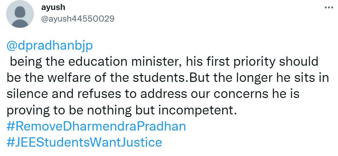The height and width of the screenshot is (156, 338).
Task: Click the phrase "proving to be nothing"
Action: (x=66, y=110)
